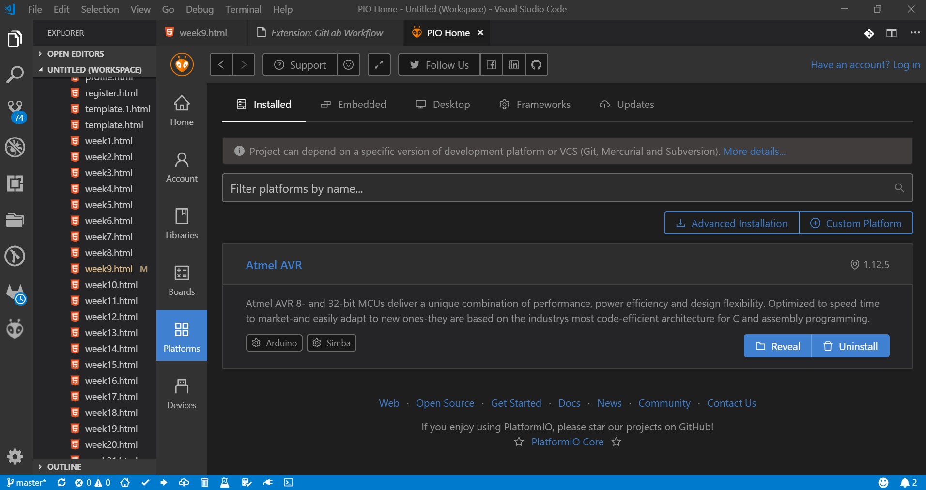Click Have an account? Log in link
This screenshot has width=926, height=490.
(x=865, y=65)
